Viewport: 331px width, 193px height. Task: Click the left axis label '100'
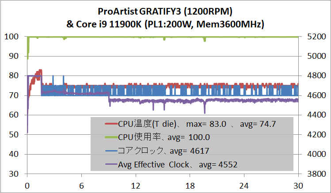[x=11, y=37]
